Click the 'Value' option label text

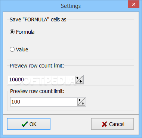tap(22, 49)
